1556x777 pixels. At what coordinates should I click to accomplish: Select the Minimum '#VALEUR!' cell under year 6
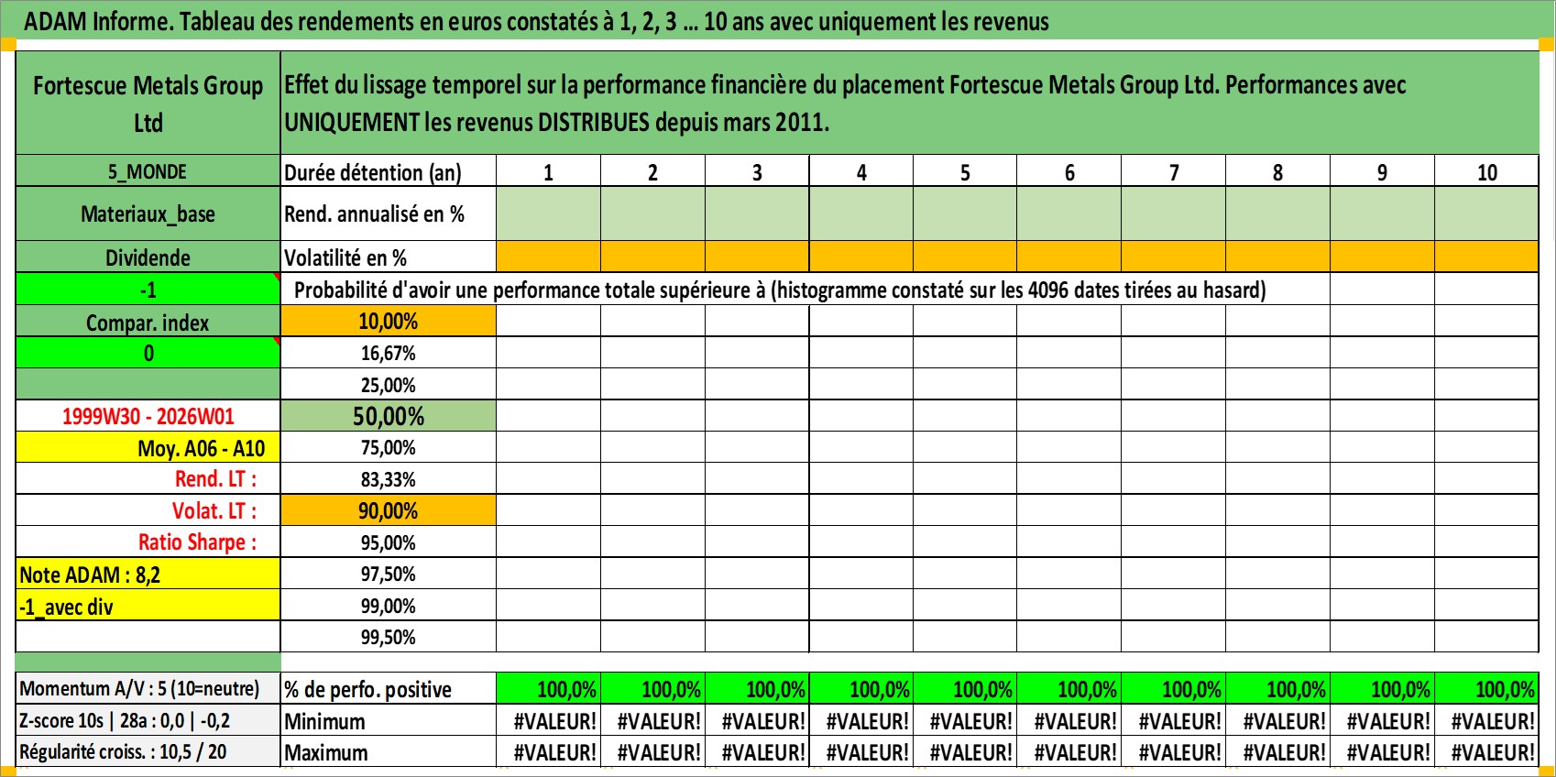click(x=1069, y=720)
